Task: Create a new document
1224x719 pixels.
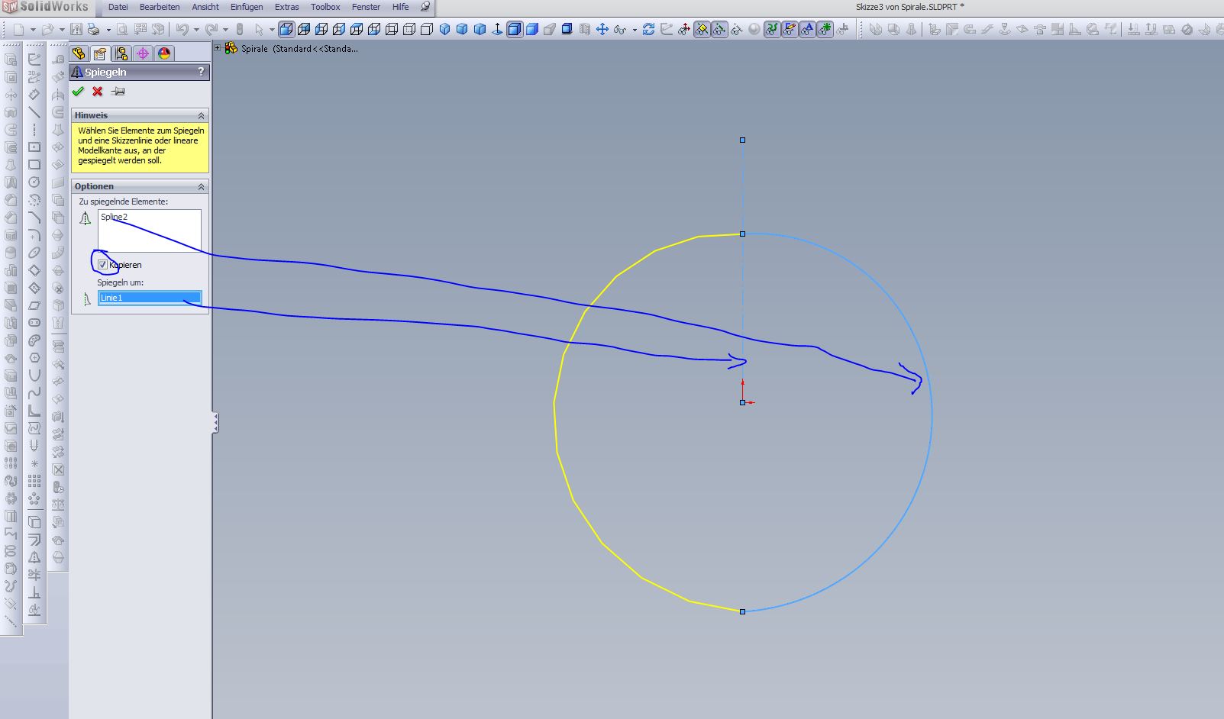Action: pyautogui.click(x=18, y=30)
